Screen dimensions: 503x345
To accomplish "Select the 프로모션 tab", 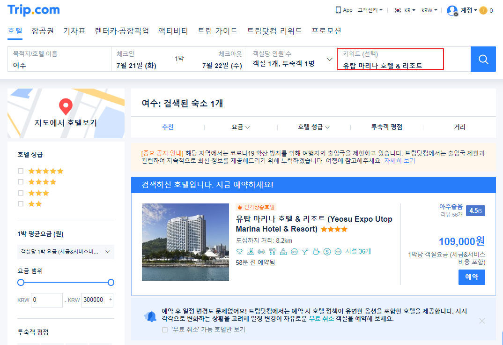I will click(x=326, y=31).
